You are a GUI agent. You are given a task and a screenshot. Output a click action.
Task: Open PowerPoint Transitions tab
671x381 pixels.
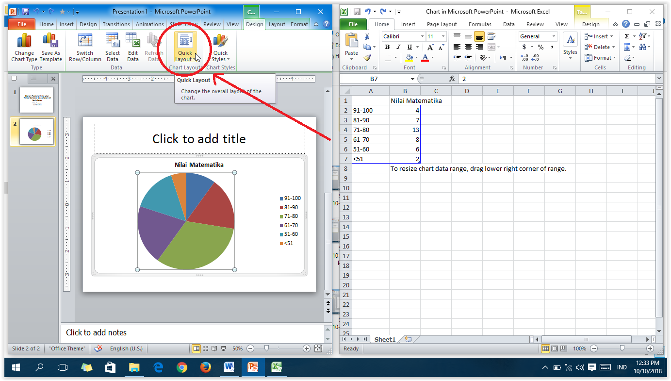pos(116,24)
